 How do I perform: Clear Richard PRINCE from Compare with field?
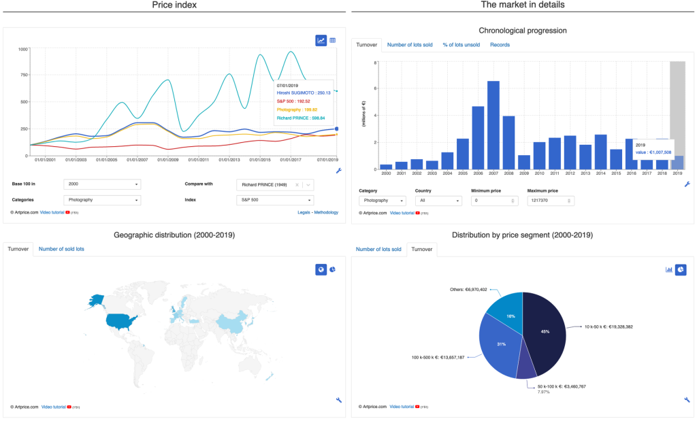(x=297, y=185)
